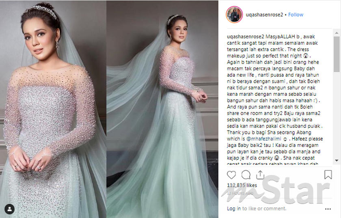Click the right full-length gown photo
Viewport: 341px width, 218px height.
[x=162, y=109]
